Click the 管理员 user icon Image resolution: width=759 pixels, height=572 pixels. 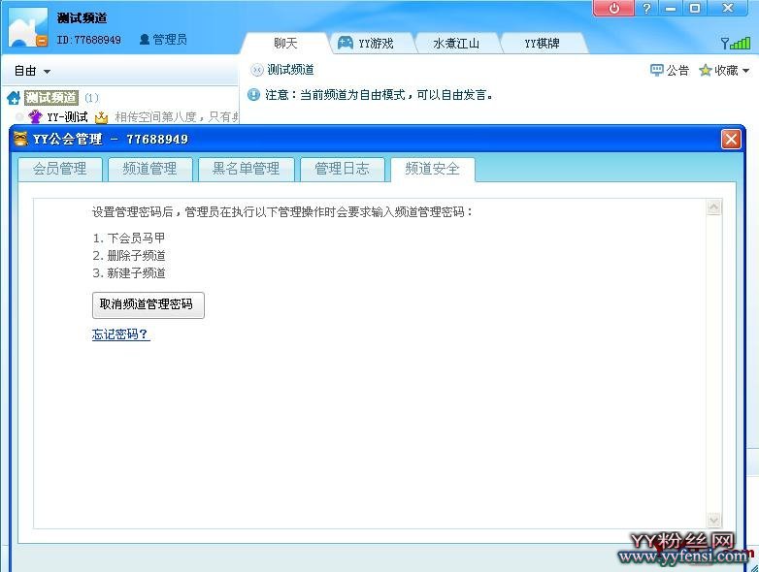tap(145, 39)
